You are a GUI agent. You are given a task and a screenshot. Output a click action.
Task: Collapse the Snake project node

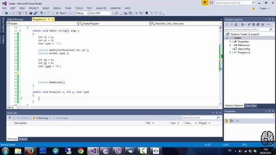pos(227,38)
